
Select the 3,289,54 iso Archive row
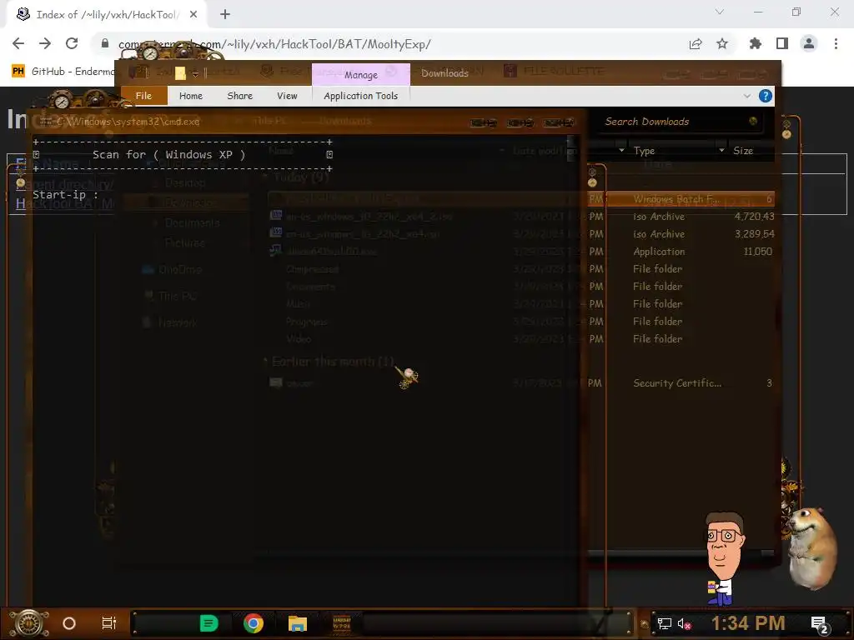click(522, 234)
